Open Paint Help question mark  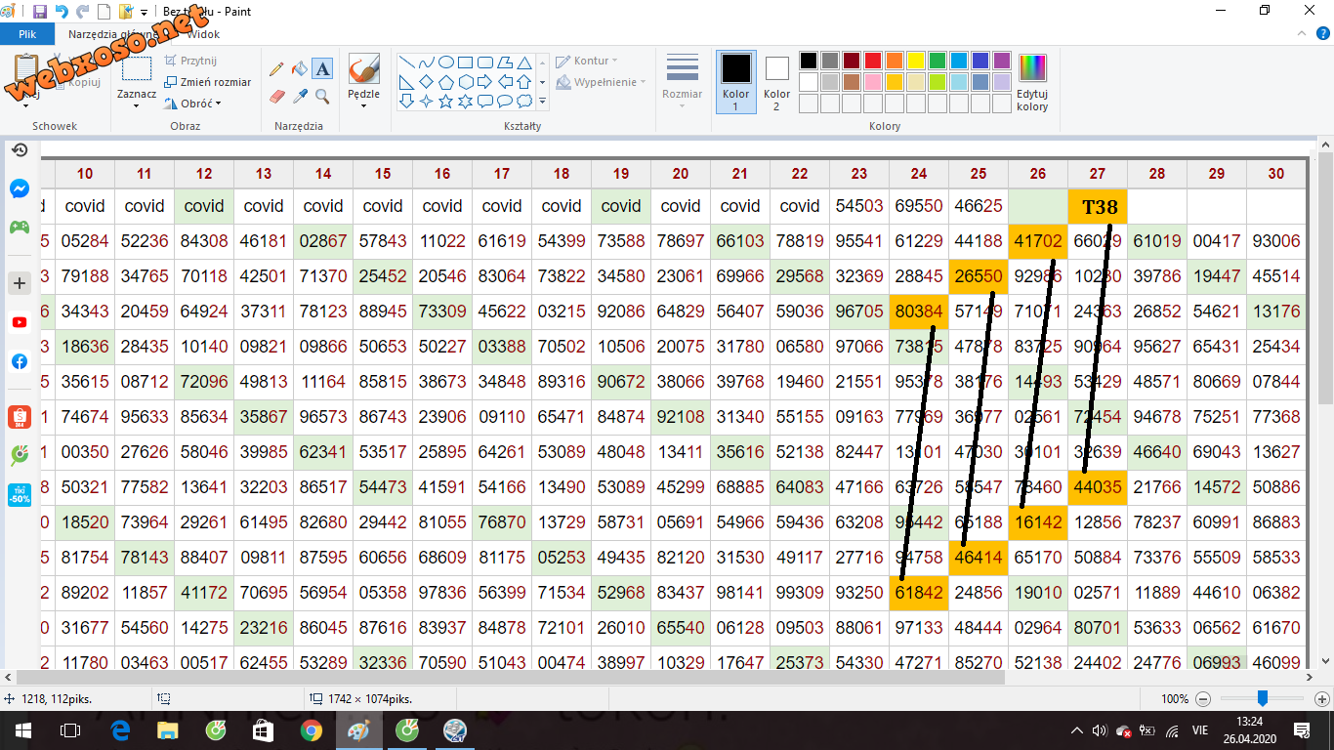tap(1321, 34)
